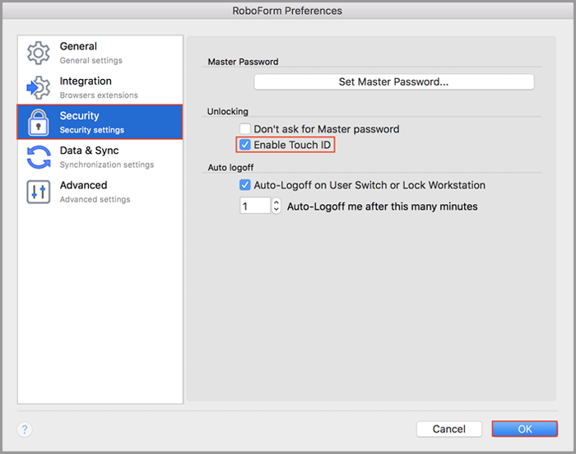Cancel the preferences dialog
Screen dimensions: 576x454
(x=449, y=429)
